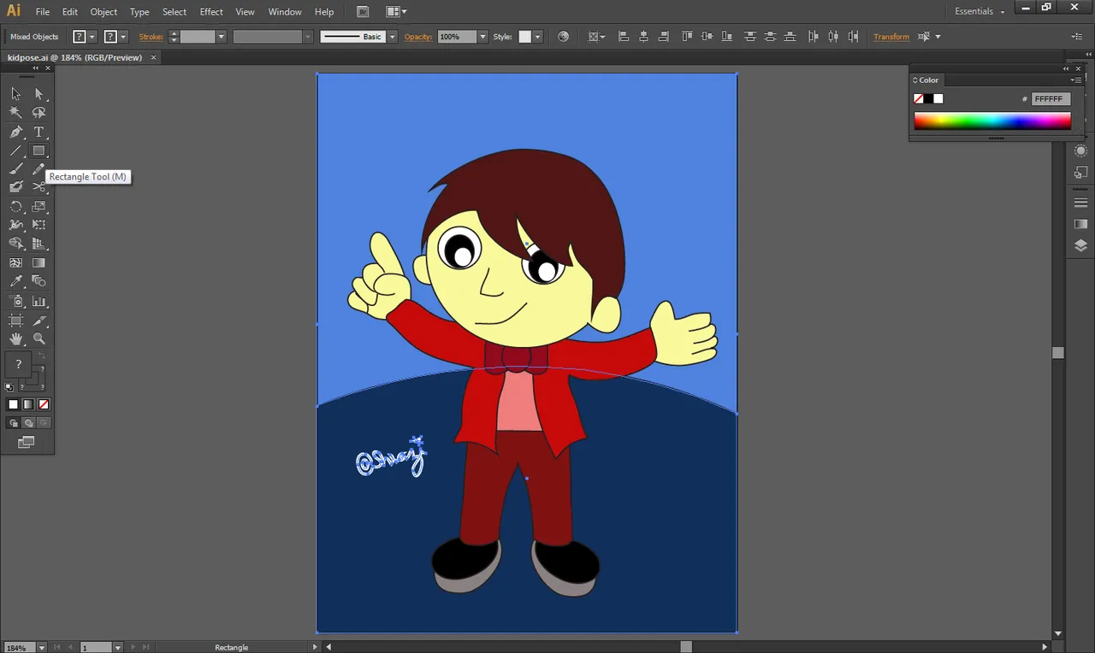Set fill to Gradient mode in toolbox
The image size is (1095, 653).
[x=28, y=404]
